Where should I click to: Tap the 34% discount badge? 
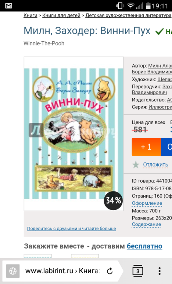[113, 201]
